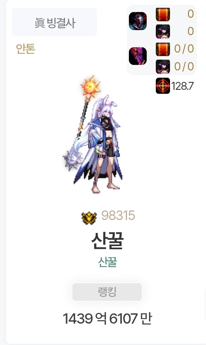Click the white-haired mage character sprite
The width and height of the screenshot is (206, 345).
click(93, 135)
